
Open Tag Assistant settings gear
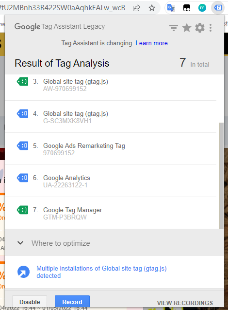click(200, 28)
